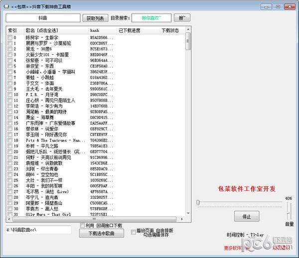Click the 更多软件 red link
299x258 pixels.
[233, 248]
